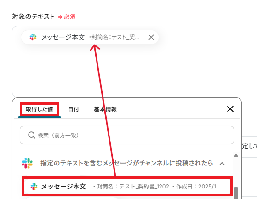Click the 検索（前方一致） search field
The width and height of the screenshot is (257, 199).
(127, 135)
